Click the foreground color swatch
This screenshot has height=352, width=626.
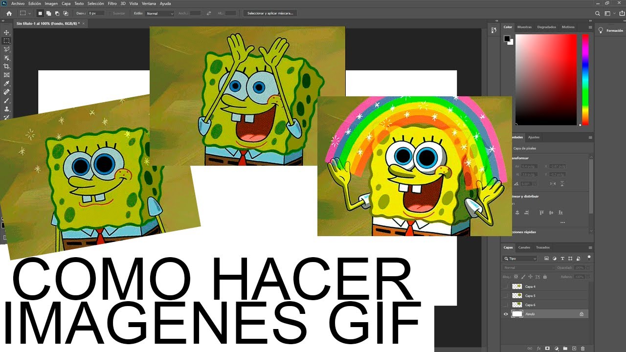[x=507, y=39]
